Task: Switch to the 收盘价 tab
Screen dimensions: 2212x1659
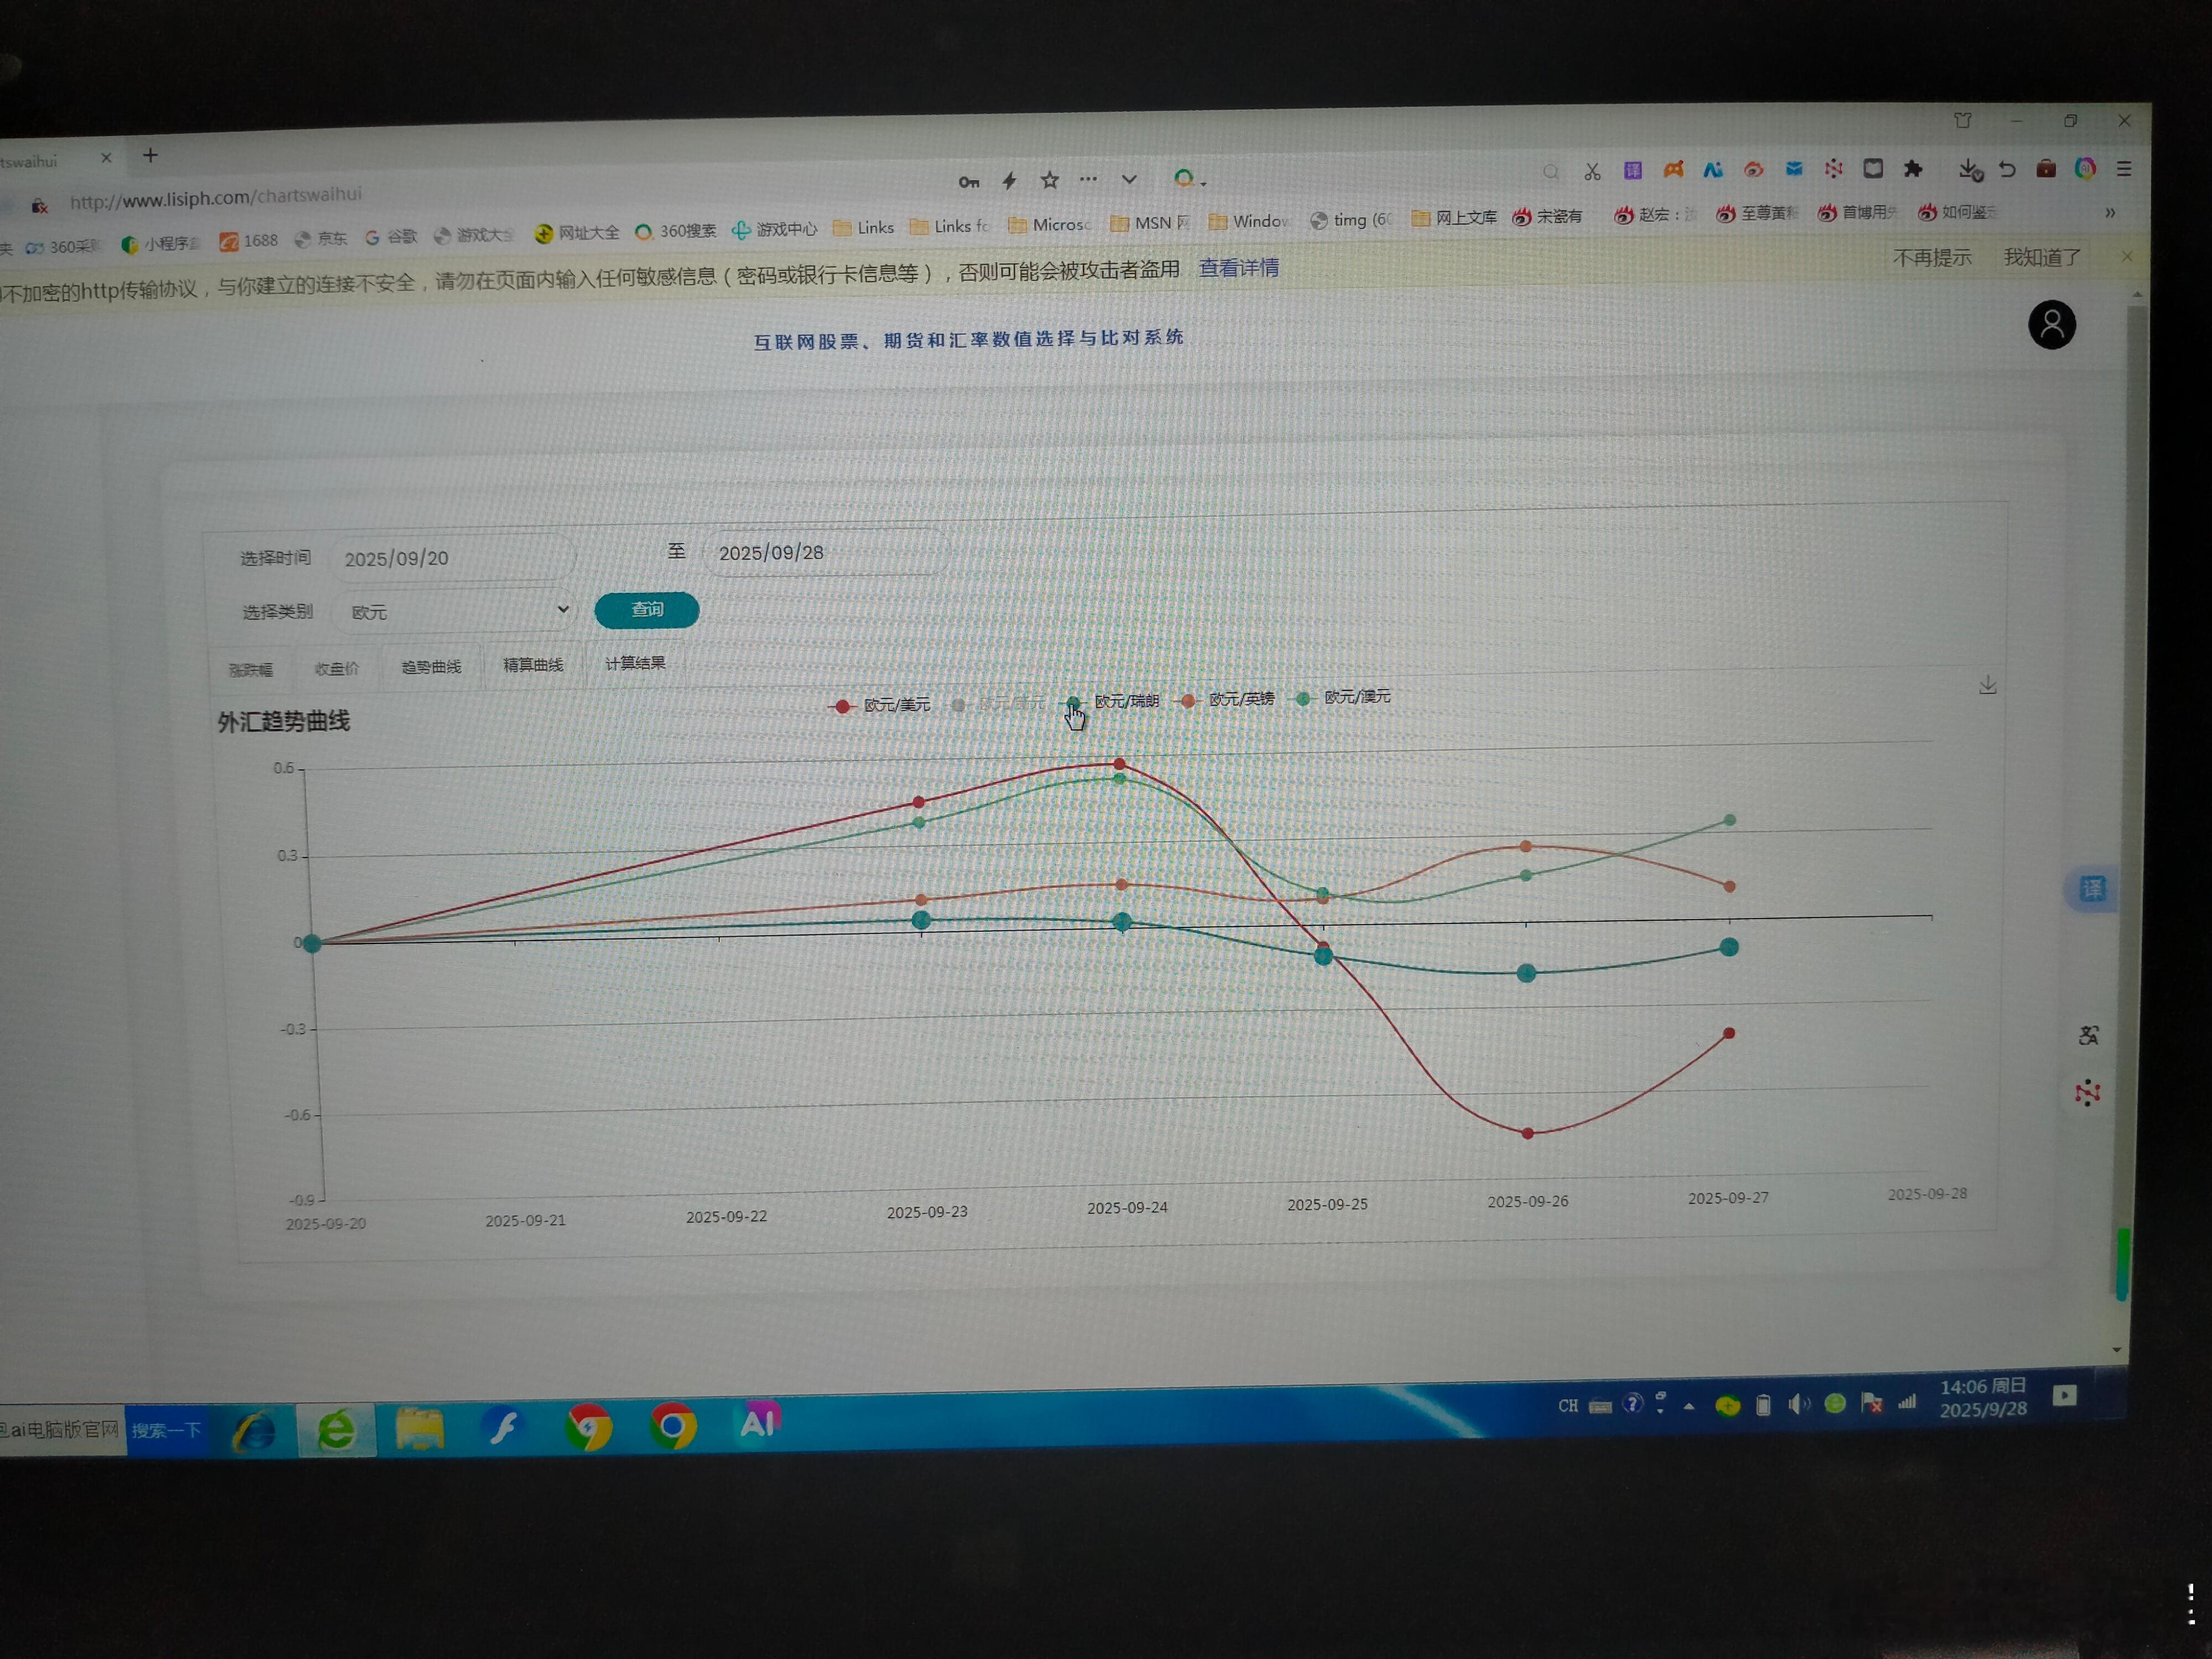Action: click(x=336, y=668)
